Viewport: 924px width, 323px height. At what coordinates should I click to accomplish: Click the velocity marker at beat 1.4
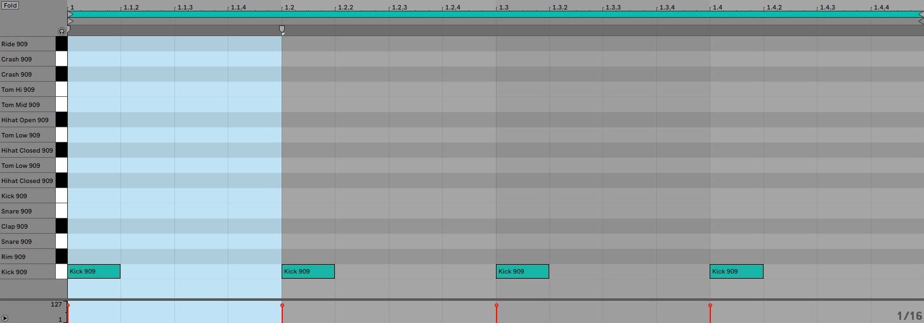coord(710,306)
